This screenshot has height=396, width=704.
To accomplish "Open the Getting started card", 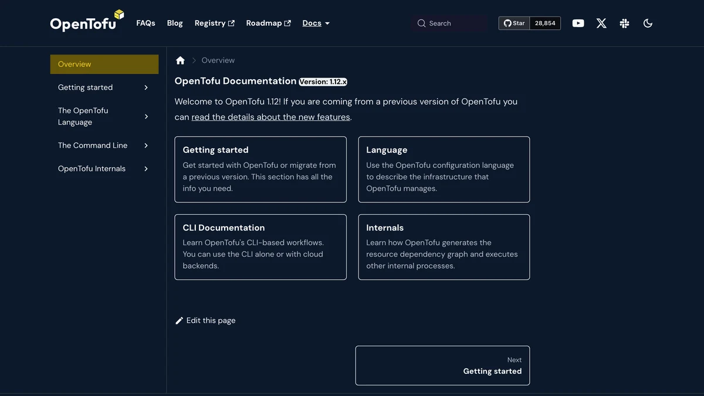I will 260,170.
